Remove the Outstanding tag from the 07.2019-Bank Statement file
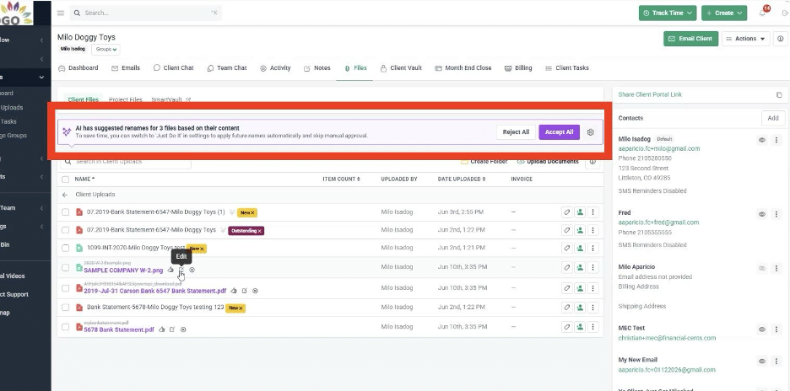790x391 pixels. pos(260,231)
